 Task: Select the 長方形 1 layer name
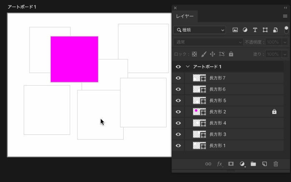pos(217,146)
